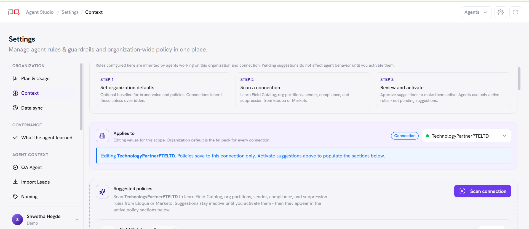Click the Context brain icon in sidebar

click(x=15, y=93)
